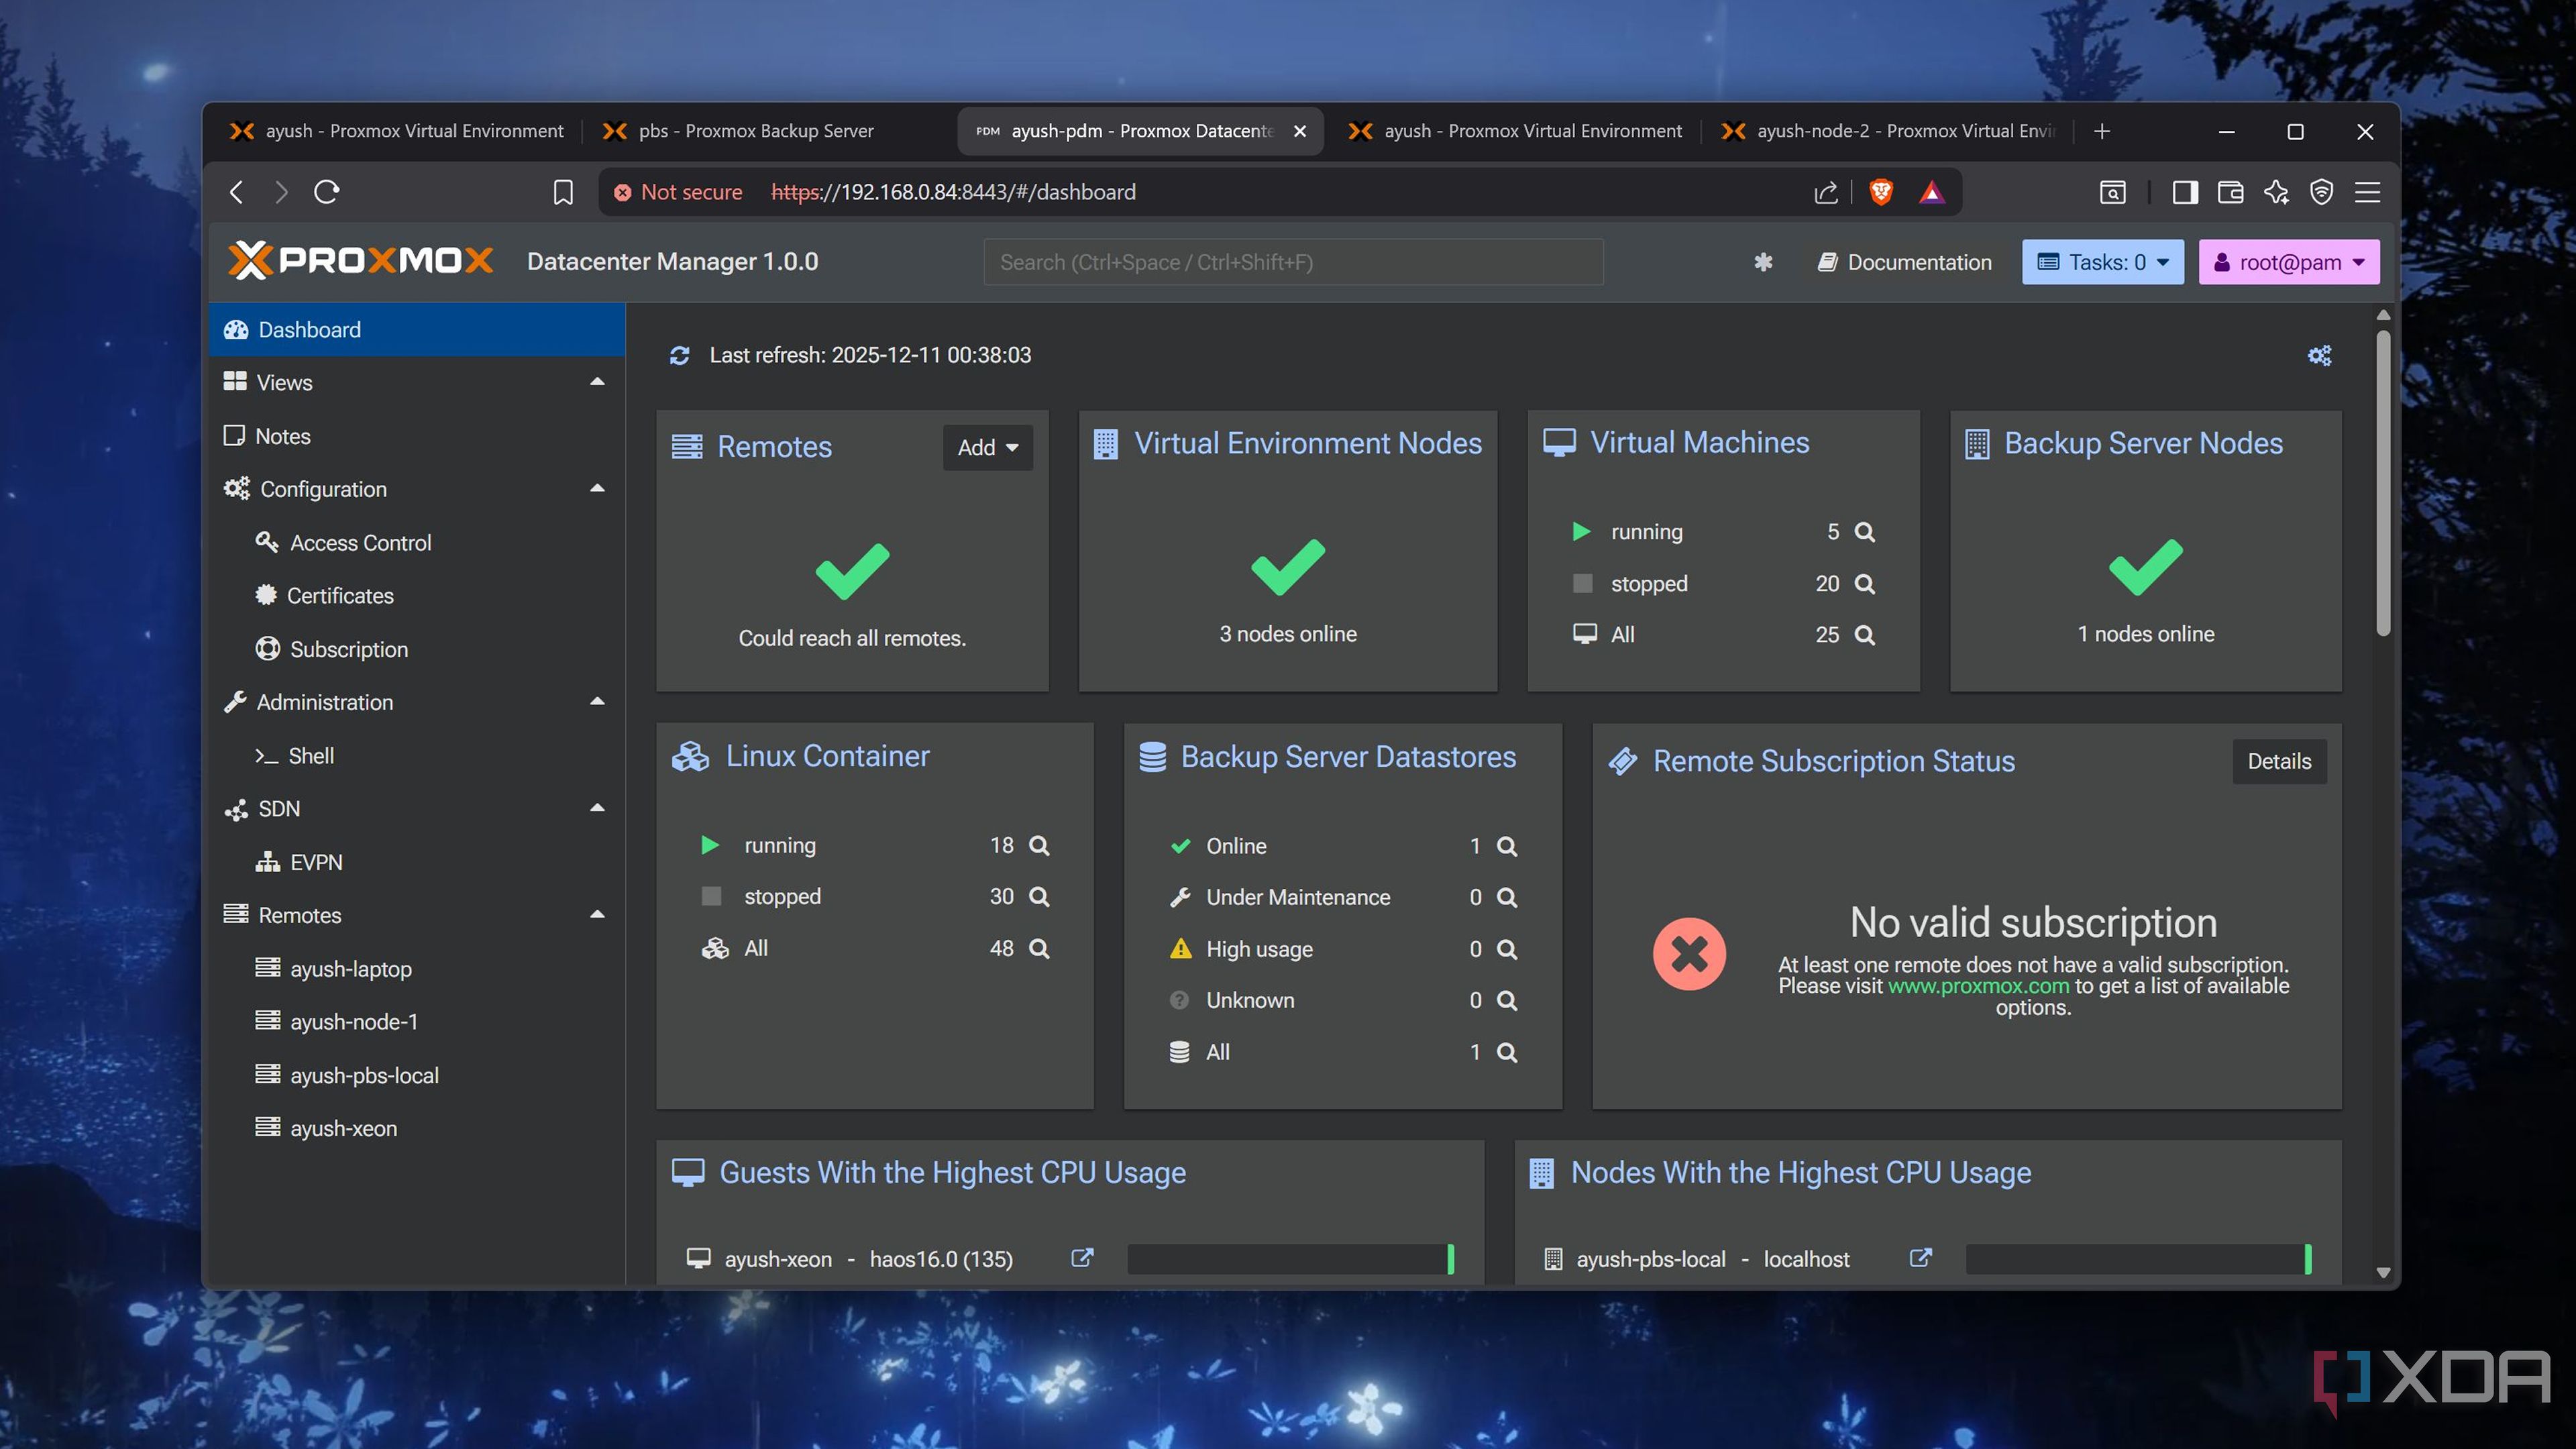
Task: Open the Add remotes dropdown
Action: (x=987, y=447)
